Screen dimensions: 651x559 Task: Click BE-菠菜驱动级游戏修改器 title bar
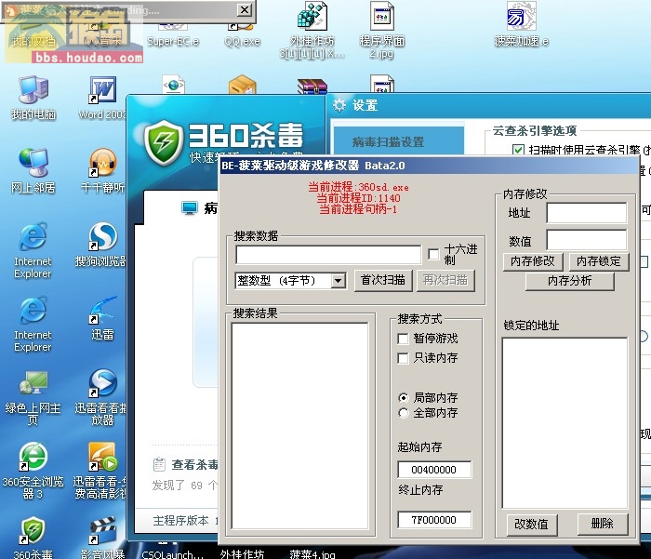429,166
